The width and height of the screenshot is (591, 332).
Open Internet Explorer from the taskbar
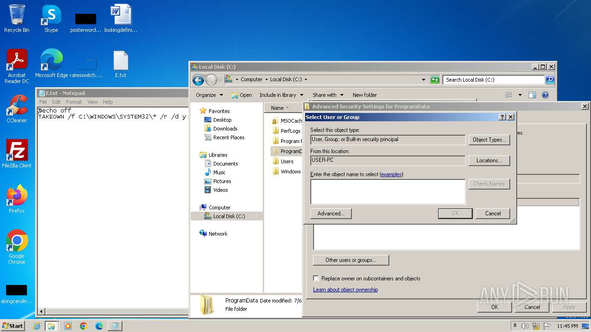coord(36,326)
